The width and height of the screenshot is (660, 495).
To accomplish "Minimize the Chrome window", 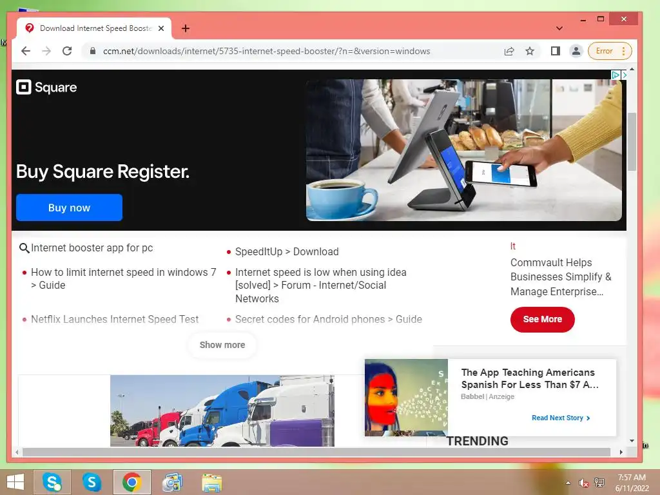I will click(583, 19).
